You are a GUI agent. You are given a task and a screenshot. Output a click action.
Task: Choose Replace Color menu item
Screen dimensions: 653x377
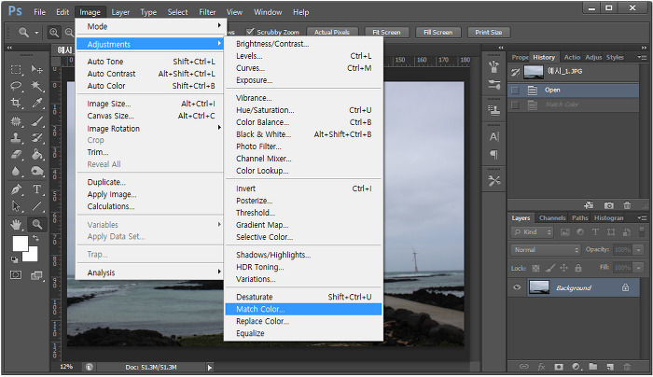(x=303, y=321)
